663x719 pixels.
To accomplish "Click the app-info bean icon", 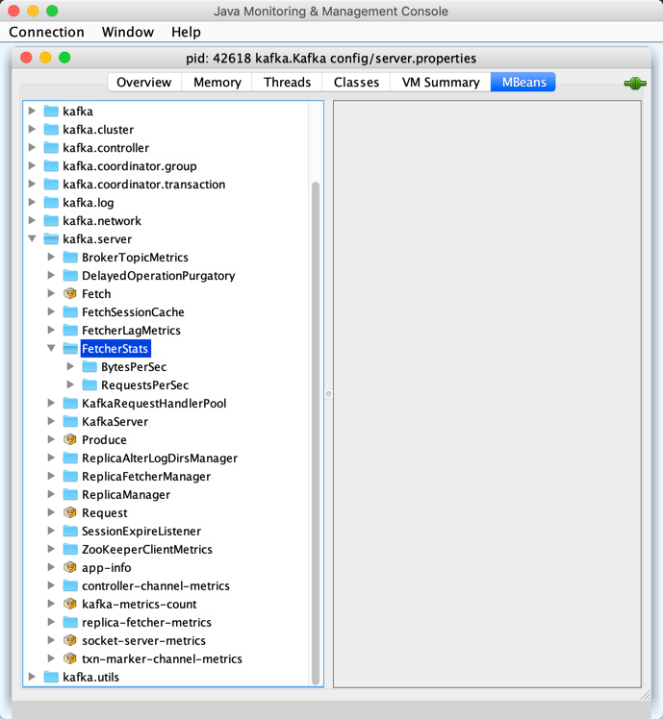I will click(70, 568).
